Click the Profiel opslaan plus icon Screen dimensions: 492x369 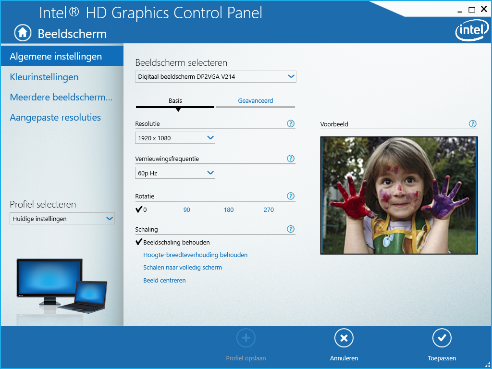coord(246,338)
